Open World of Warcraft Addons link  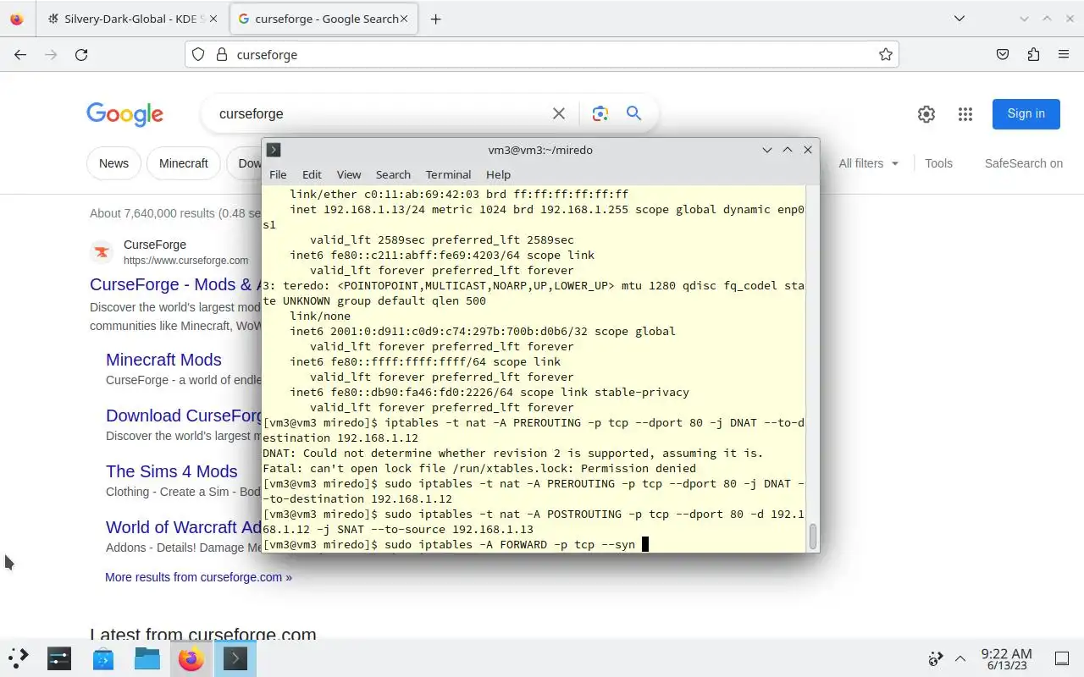tap(184, 527)
